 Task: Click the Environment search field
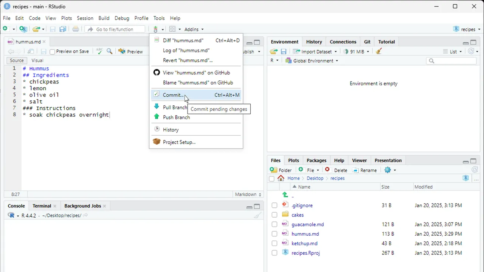click(x=451, y=60)
